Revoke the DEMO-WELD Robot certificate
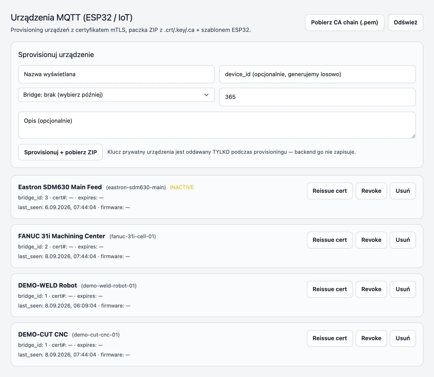The height and width of the screenshot is (377, 434). (371, 289)
